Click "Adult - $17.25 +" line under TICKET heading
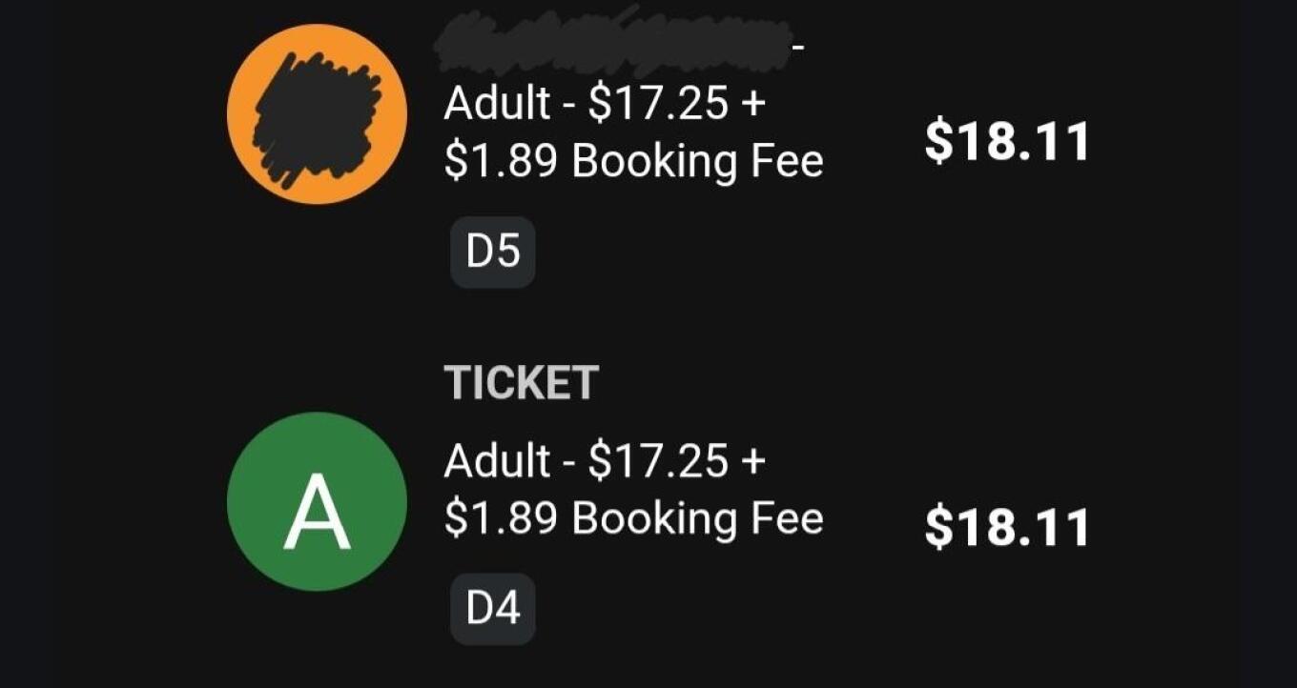1297x688 pixels. 604,462
